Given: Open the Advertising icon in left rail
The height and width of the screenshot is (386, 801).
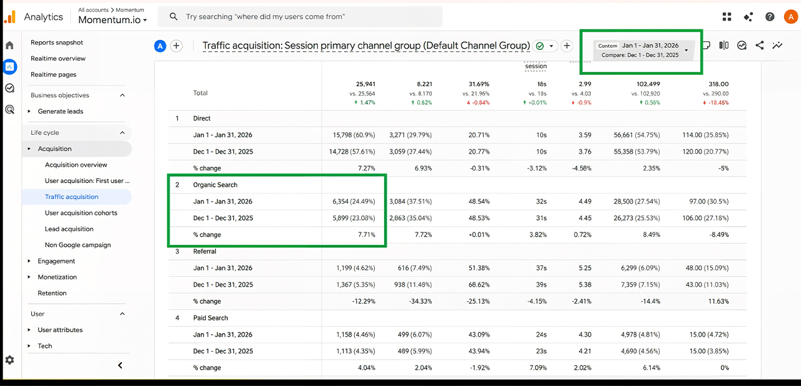Looking at the screenshot, I should click(x=9, y=109).
